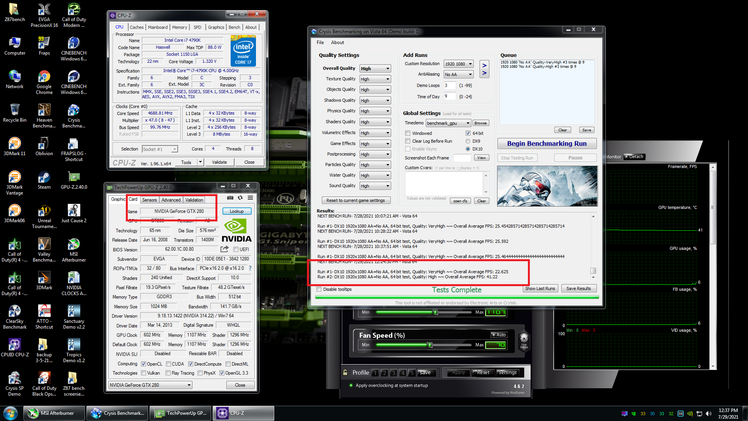Click the Afterburner profile lock icon

[x=345, y=372]
